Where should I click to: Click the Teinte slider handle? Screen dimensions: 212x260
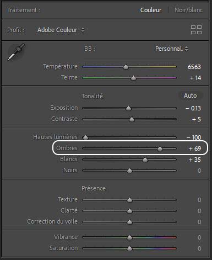pyautogui.click(x=133, y=78)
